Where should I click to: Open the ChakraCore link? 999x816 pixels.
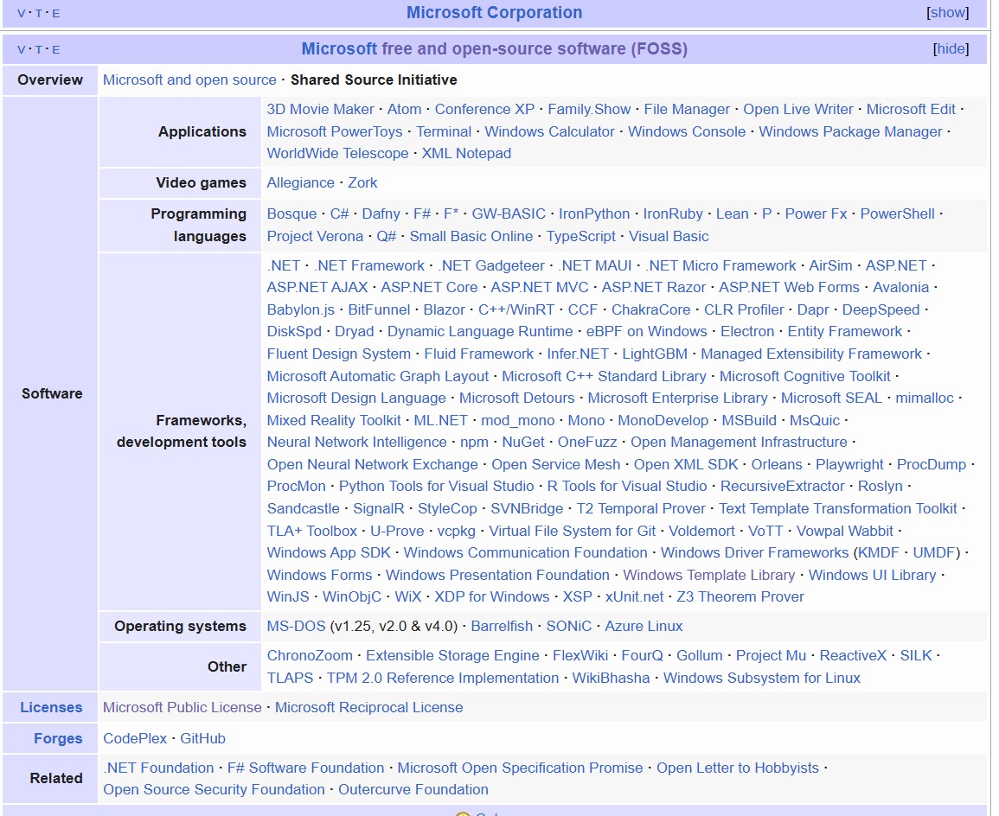[x=651, y=310]
